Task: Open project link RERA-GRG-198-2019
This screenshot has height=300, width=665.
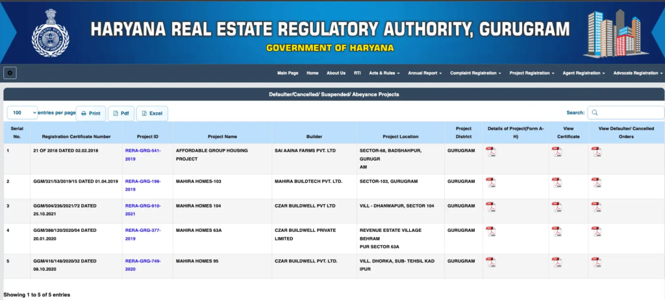Action: point(143,185)
